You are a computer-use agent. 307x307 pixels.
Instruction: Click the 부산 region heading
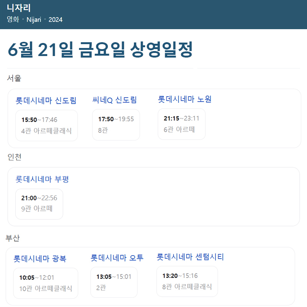point(13,238)
